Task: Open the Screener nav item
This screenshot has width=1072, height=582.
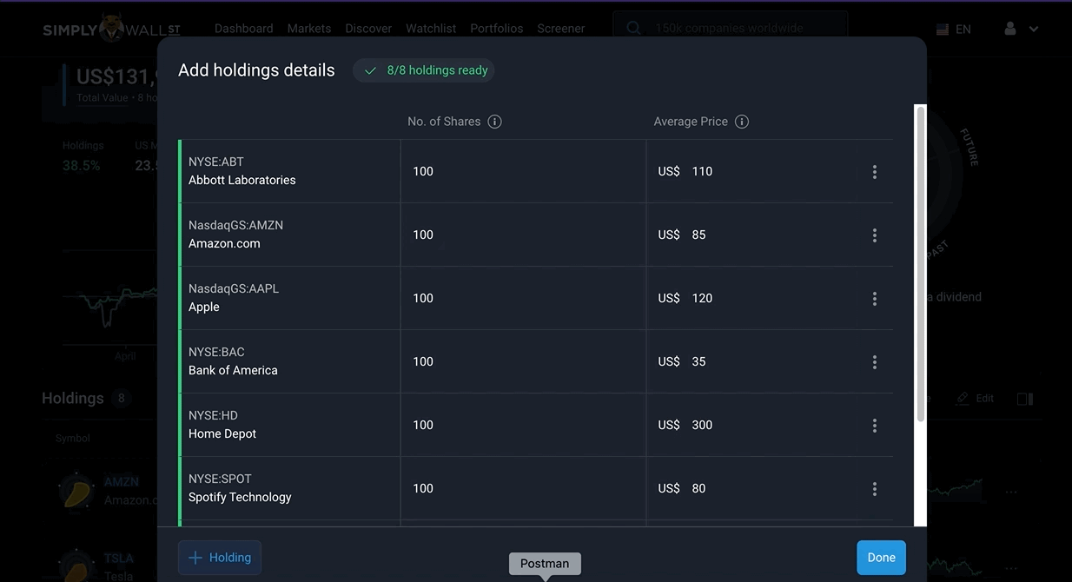Action: point(561,29)
